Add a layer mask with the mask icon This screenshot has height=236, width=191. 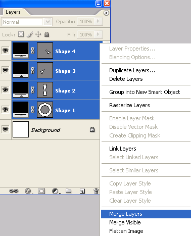point(41,191)
